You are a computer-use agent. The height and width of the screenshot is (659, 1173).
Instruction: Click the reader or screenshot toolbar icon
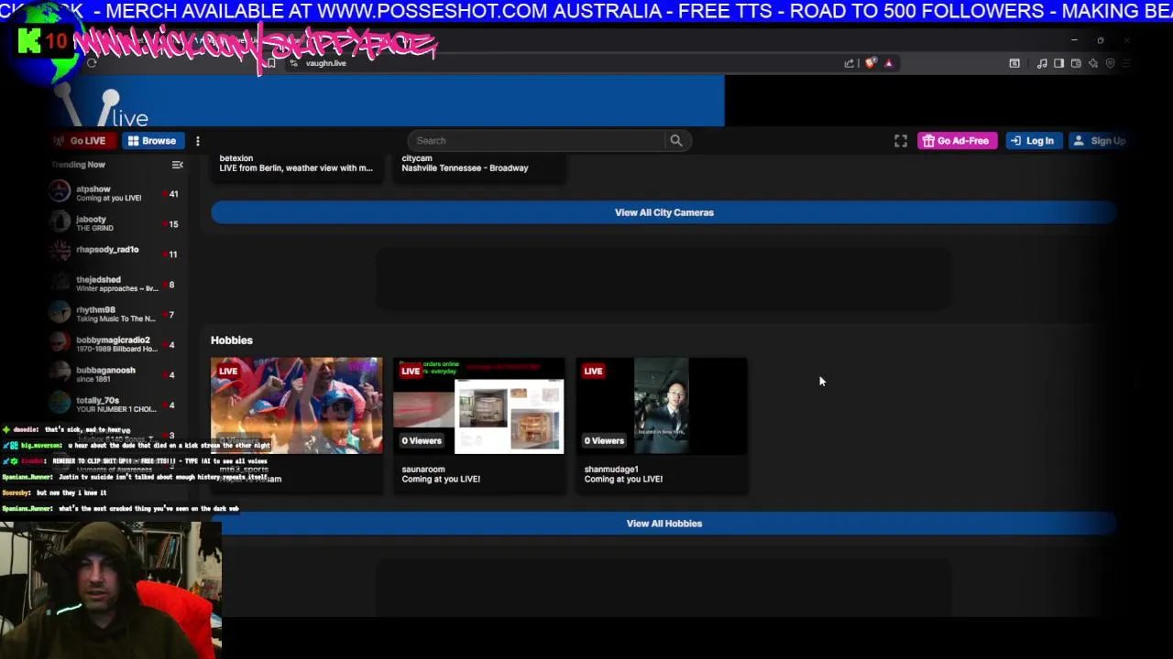(x=1014, y=63)
